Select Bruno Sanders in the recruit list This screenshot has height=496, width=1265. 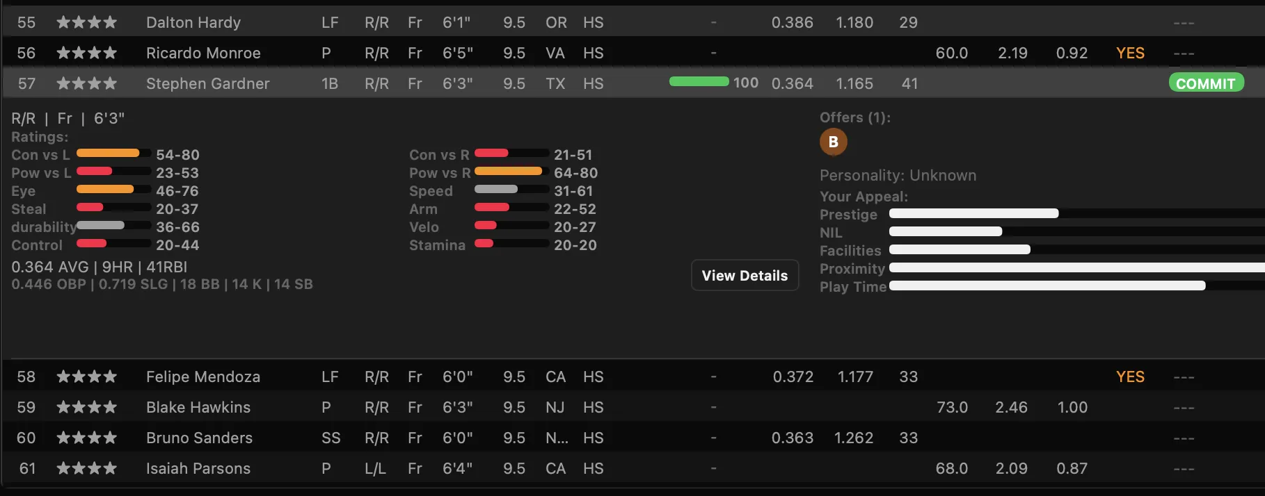(632, 438)
